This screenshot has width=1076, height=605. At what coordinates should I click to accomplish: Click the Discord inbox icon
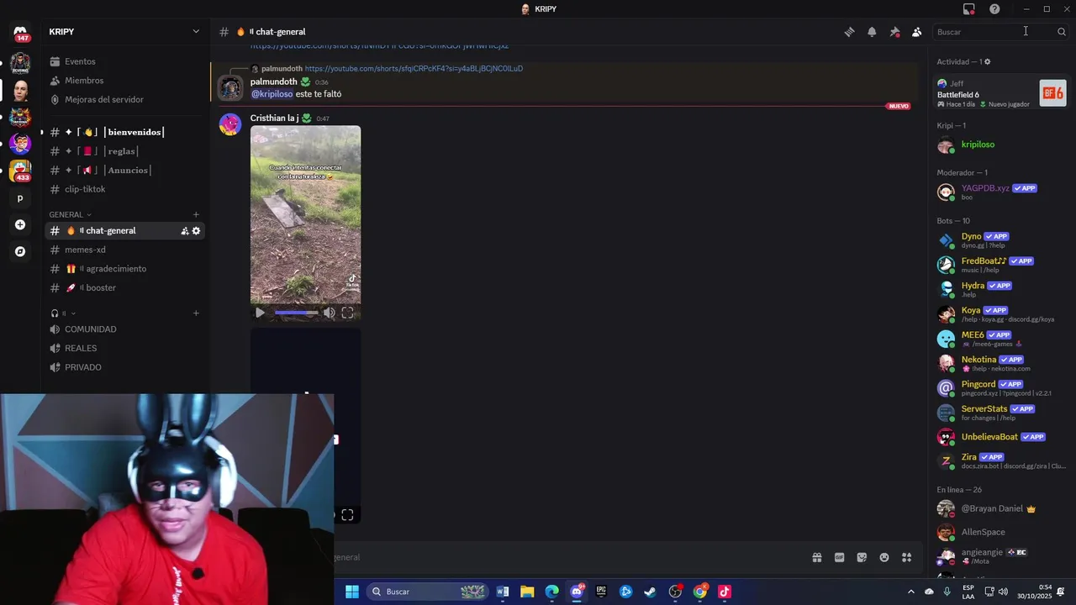tap(968, 9)
